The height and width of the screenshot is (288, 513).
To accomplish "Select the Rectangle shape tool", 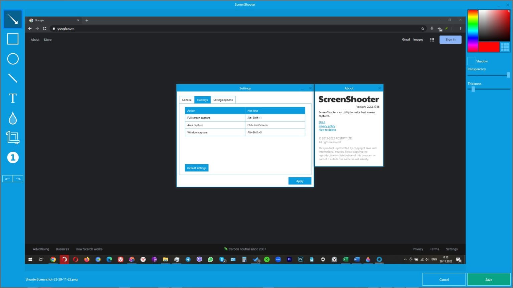I will click(13, 39).
